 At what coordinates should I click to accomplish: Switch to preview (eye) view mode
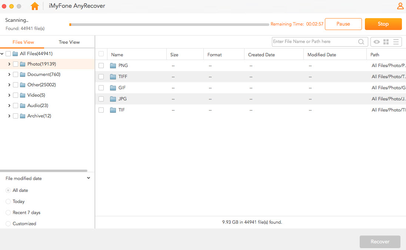tap(376, 42)
